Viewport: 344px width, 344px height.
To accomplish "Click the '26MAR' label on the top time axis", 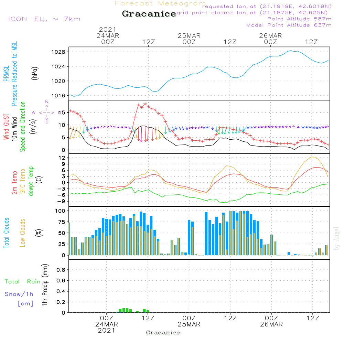I will (270, 36).
